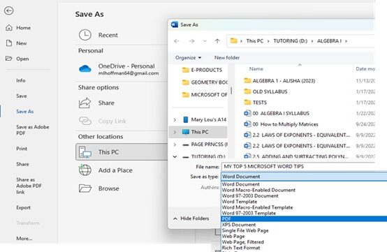Click the Save as type combo box
This screenshot has width=387, height=252.
[x=304, y=177]
